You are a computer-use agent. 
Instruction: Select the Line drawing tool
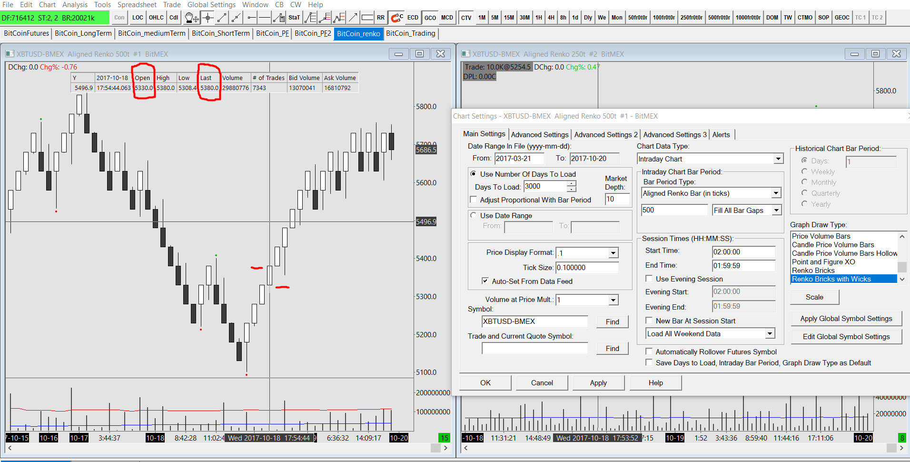click(222, 18)
